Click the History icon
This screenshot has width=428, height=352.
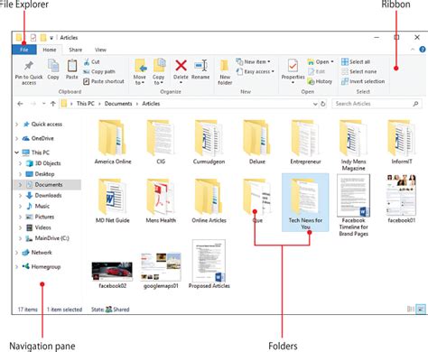[x=311, y=81]
